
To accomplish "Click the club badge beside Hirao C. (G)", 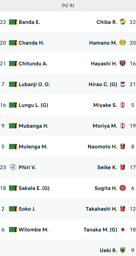I will click(x=123, y=84).
